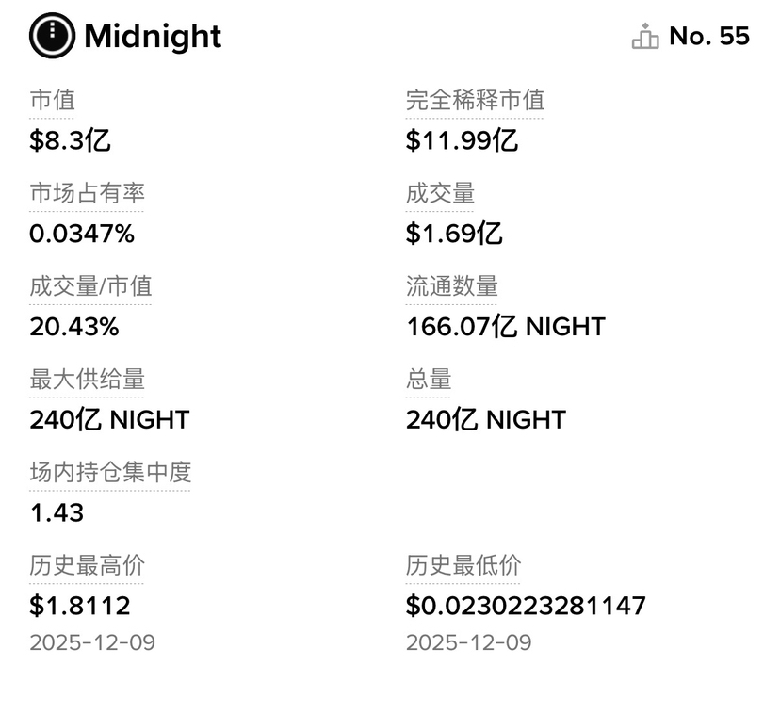Click the 总量 label
Screen dimensions: 780x714
pyautogui.click(x=429, y=380)
